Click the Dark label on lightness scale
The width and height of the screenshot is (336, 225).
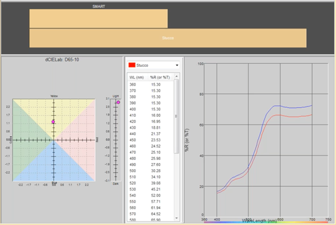click(x=115, y=184)
